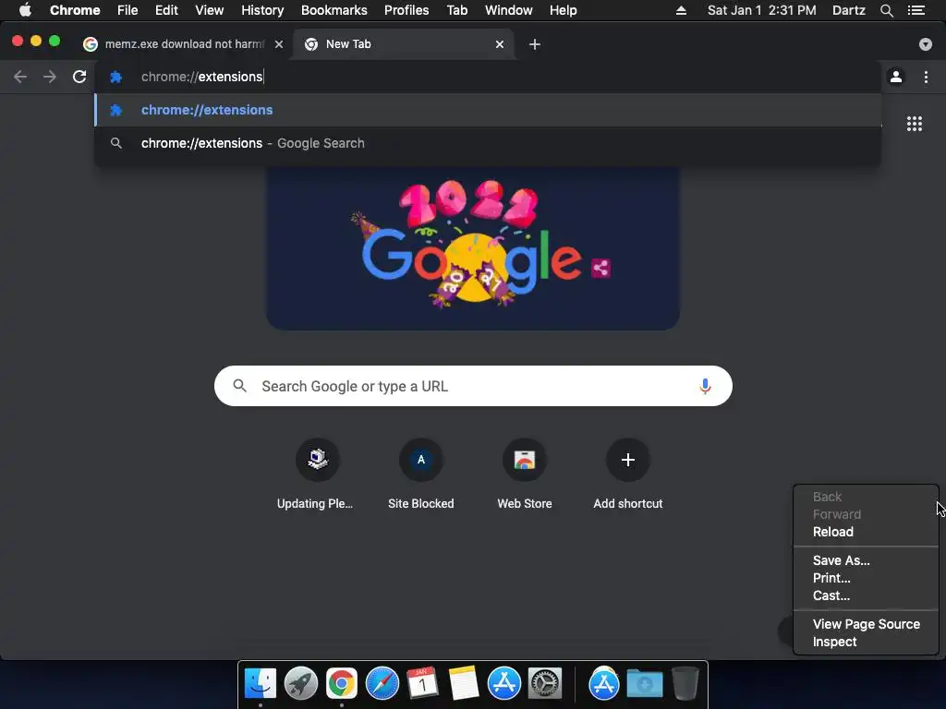Open the Help menu
This screenshot has width=946, height=709.
tap(563, 10)
